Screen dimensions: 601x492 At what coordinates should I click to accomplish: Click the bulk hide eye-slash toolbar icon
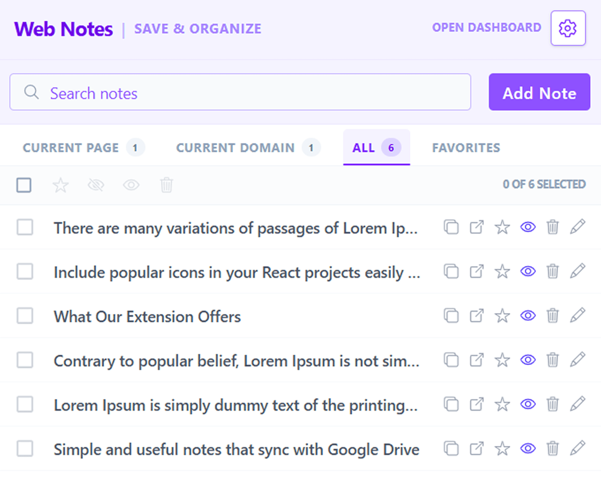coord(96,185)
